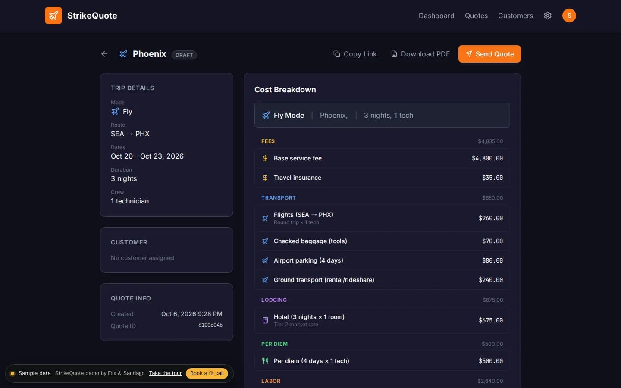621x388 pixels.
Task: Click the Fees subtotal $4,835.00
Action: [x=490, y=141]
